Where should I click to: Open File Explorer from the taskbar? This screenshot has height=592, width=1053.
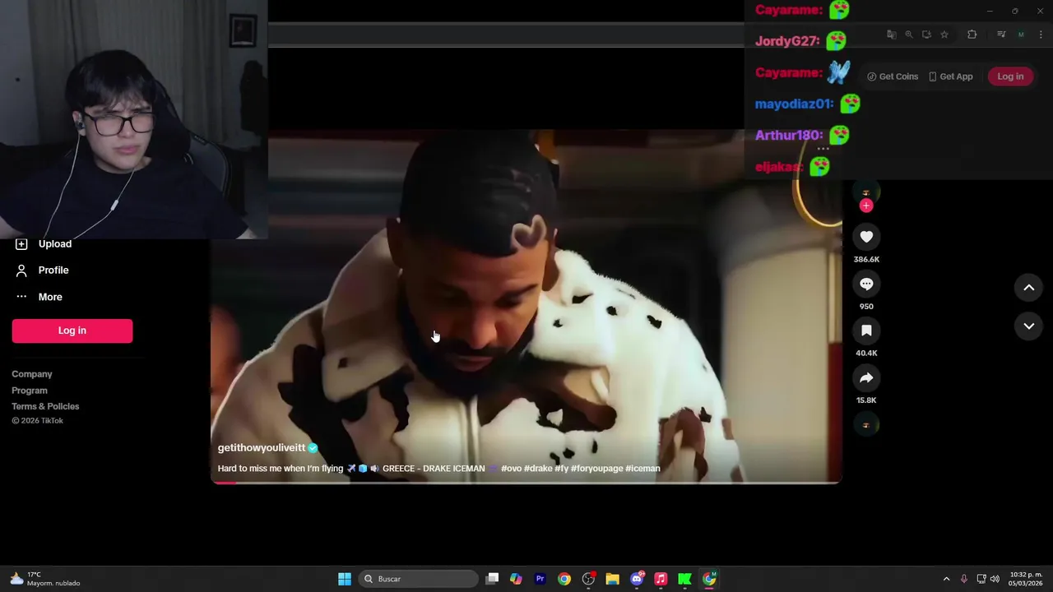[x=612, y=579]
